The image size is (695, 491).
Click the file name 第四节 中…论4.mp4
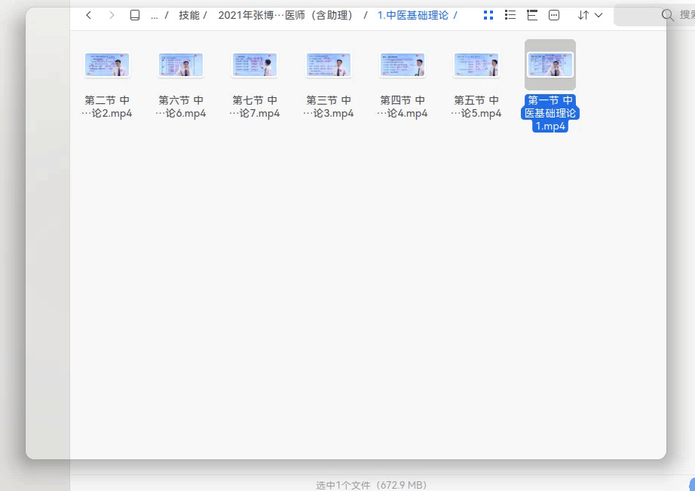[403, 107]
